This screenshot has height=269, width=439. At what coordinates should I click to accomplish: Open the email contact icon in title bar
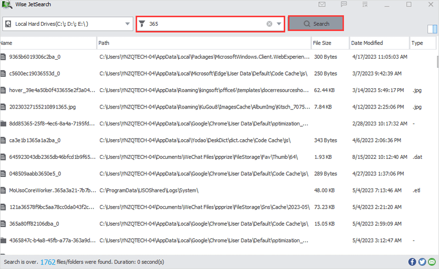pyautogui.click(x=322, y=4)
